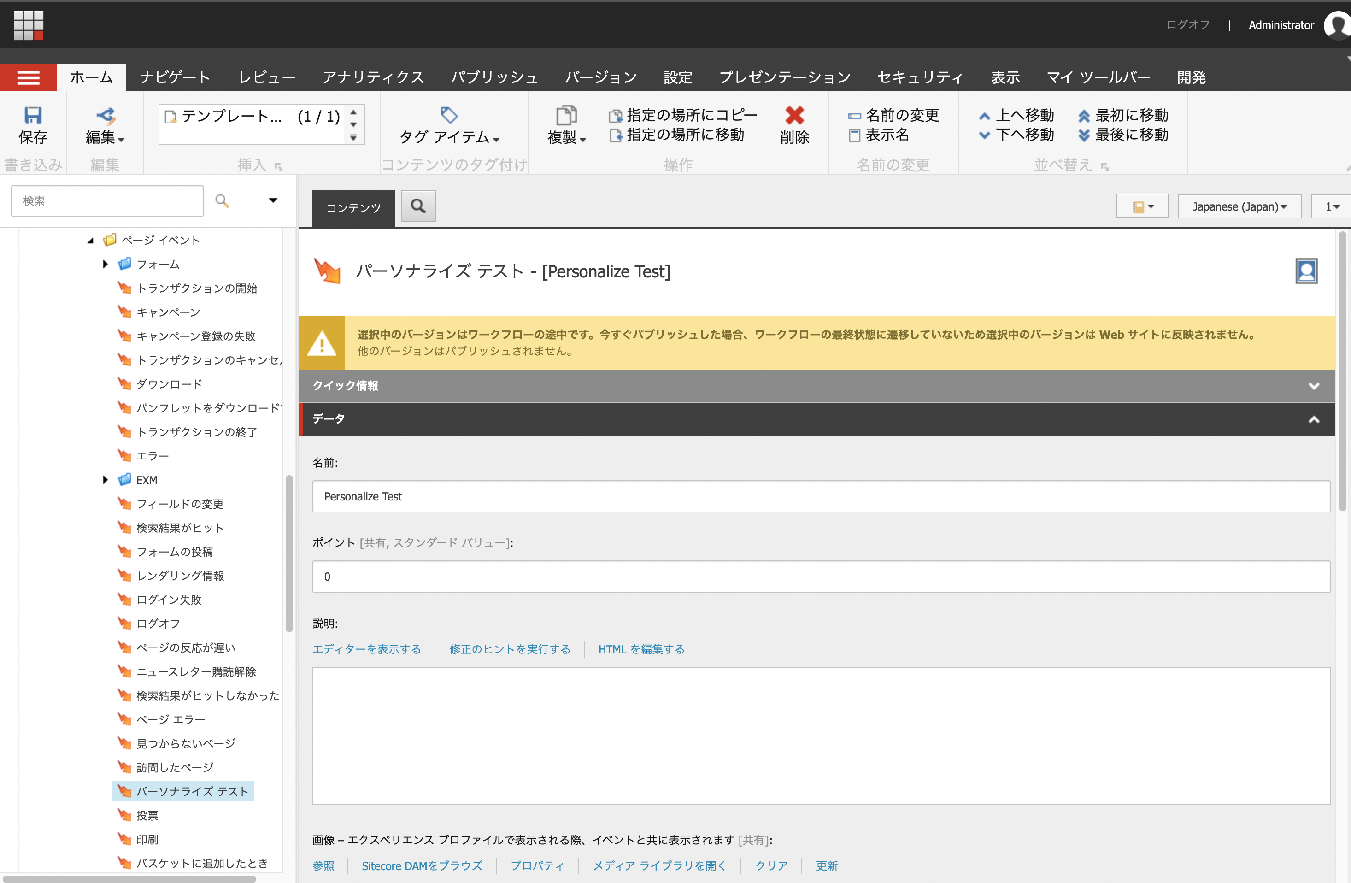Viewport: 1351px width, 883px height.
Task: Click the Rename (名前の変更) command
Action: pyautogui.click(x=893, y=115)
